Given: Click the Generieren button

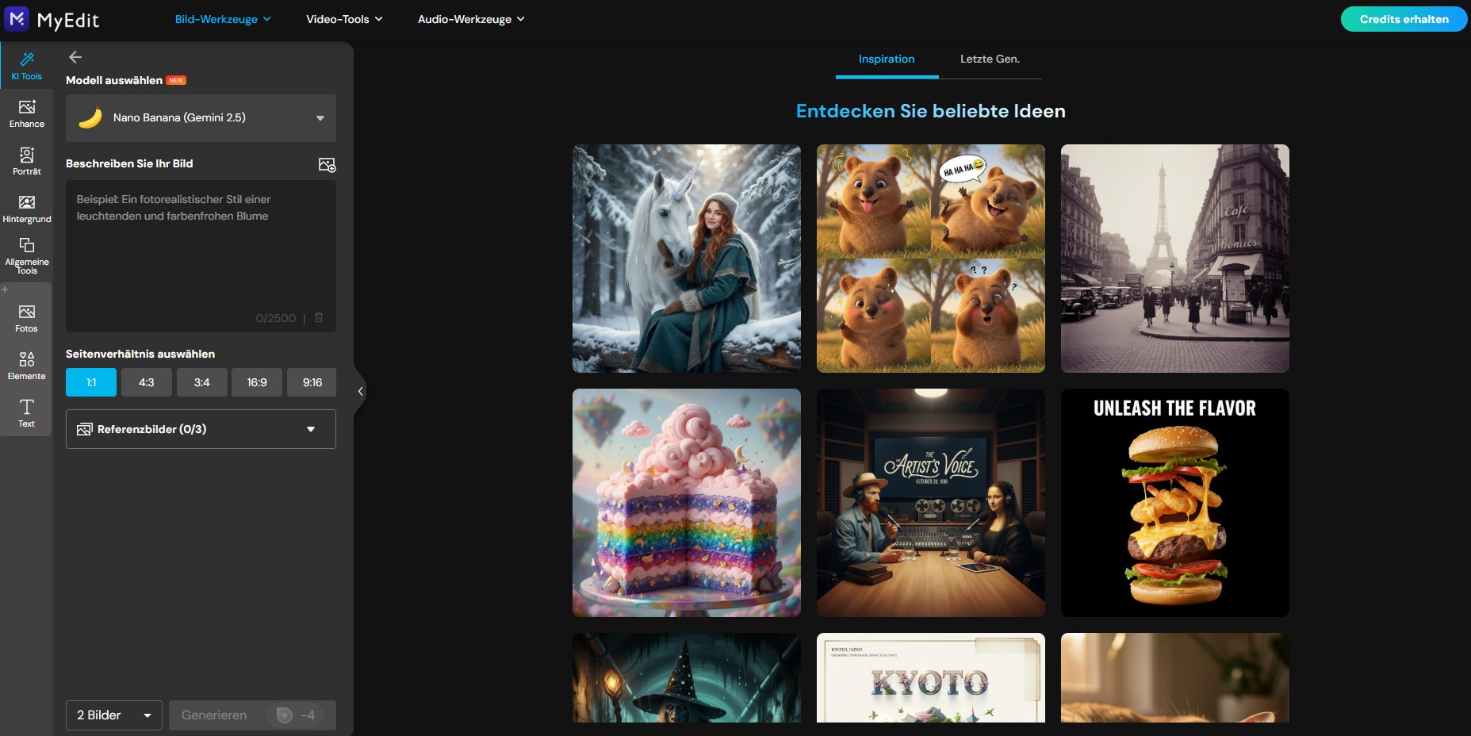Looking at the screenshot, I should click(252, 715).
